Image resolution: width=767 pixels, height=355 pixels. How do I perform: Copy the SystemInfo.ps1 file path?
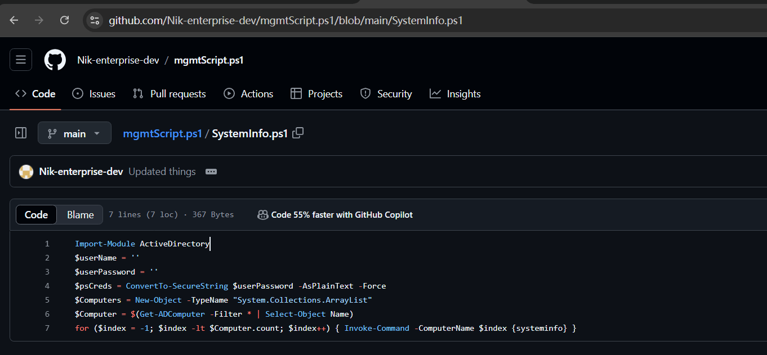298,133
